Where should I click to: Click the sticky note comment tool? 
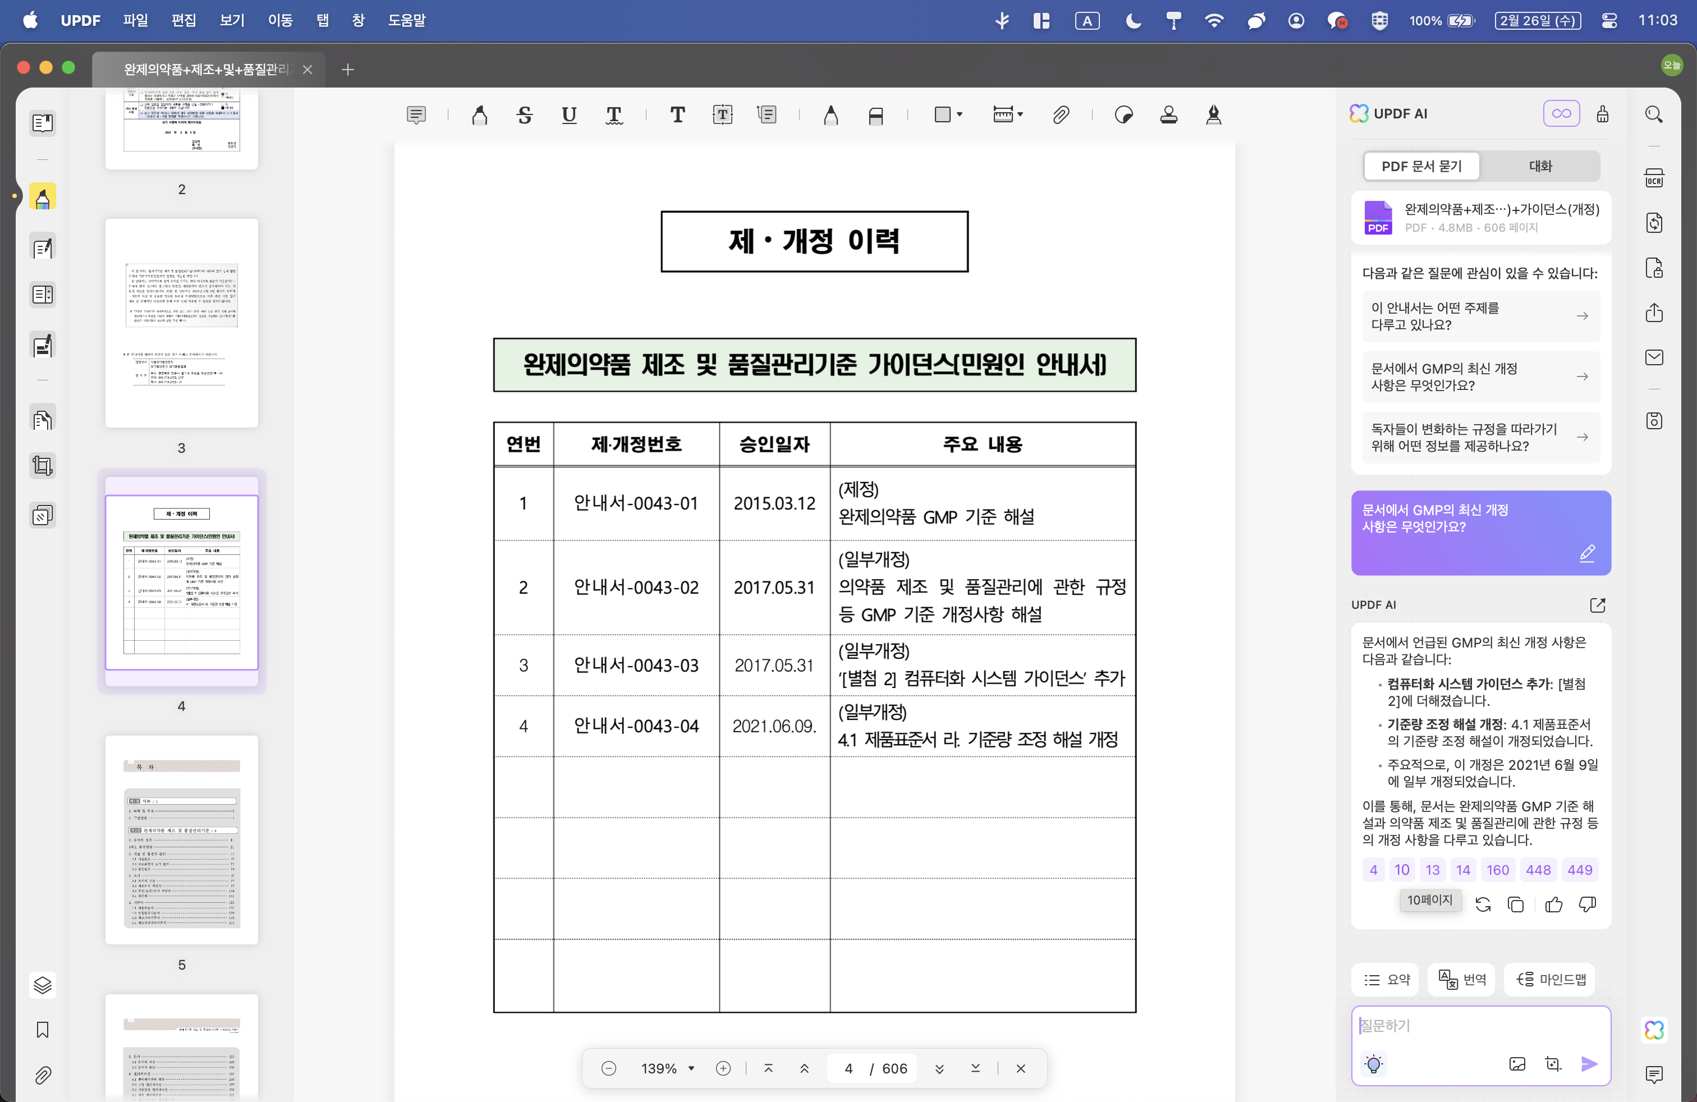(416, 115)
